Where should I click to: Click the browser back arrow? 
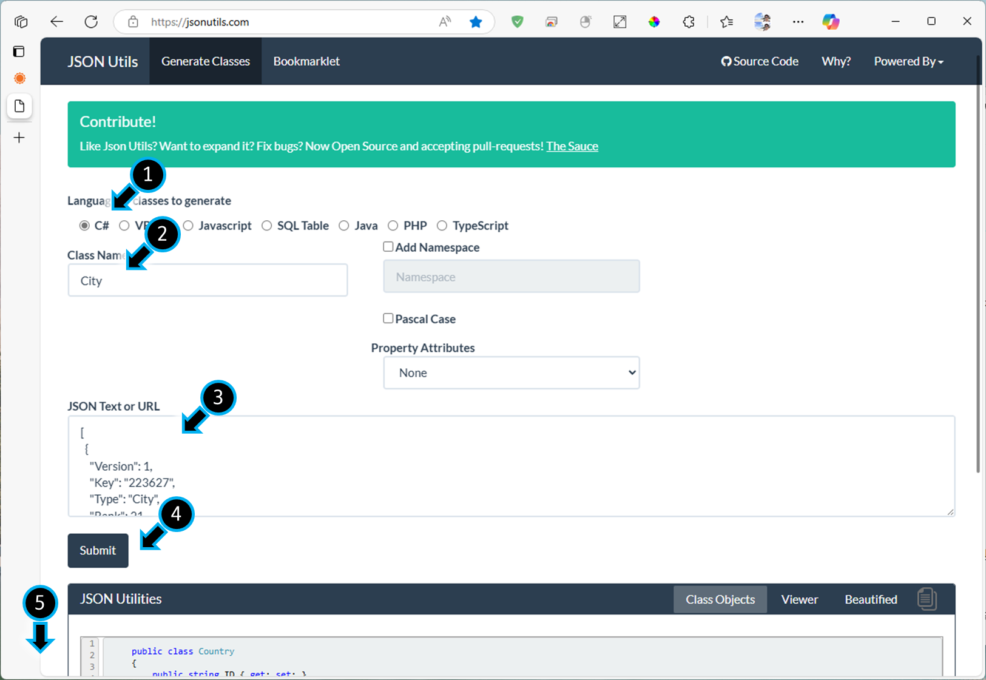(x=56, y=22)
